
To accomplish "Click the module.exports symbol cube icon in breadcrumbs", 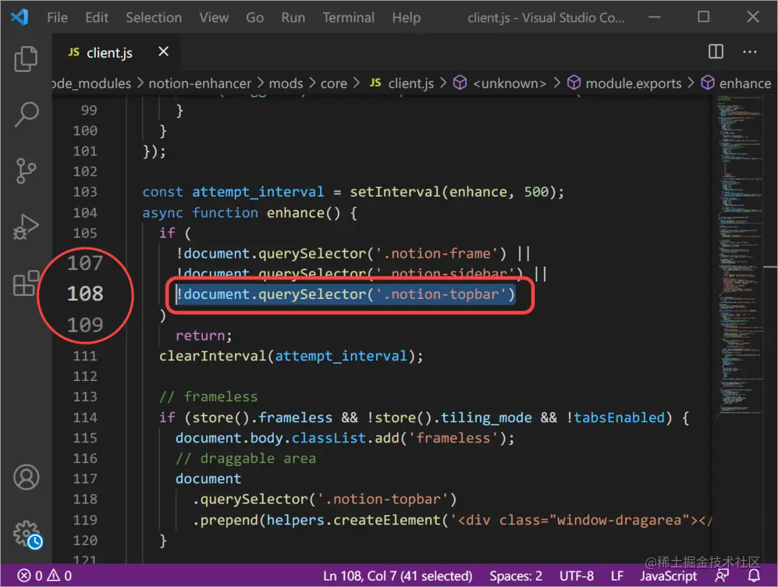I will pyautogui.click(x=573, y=83).
